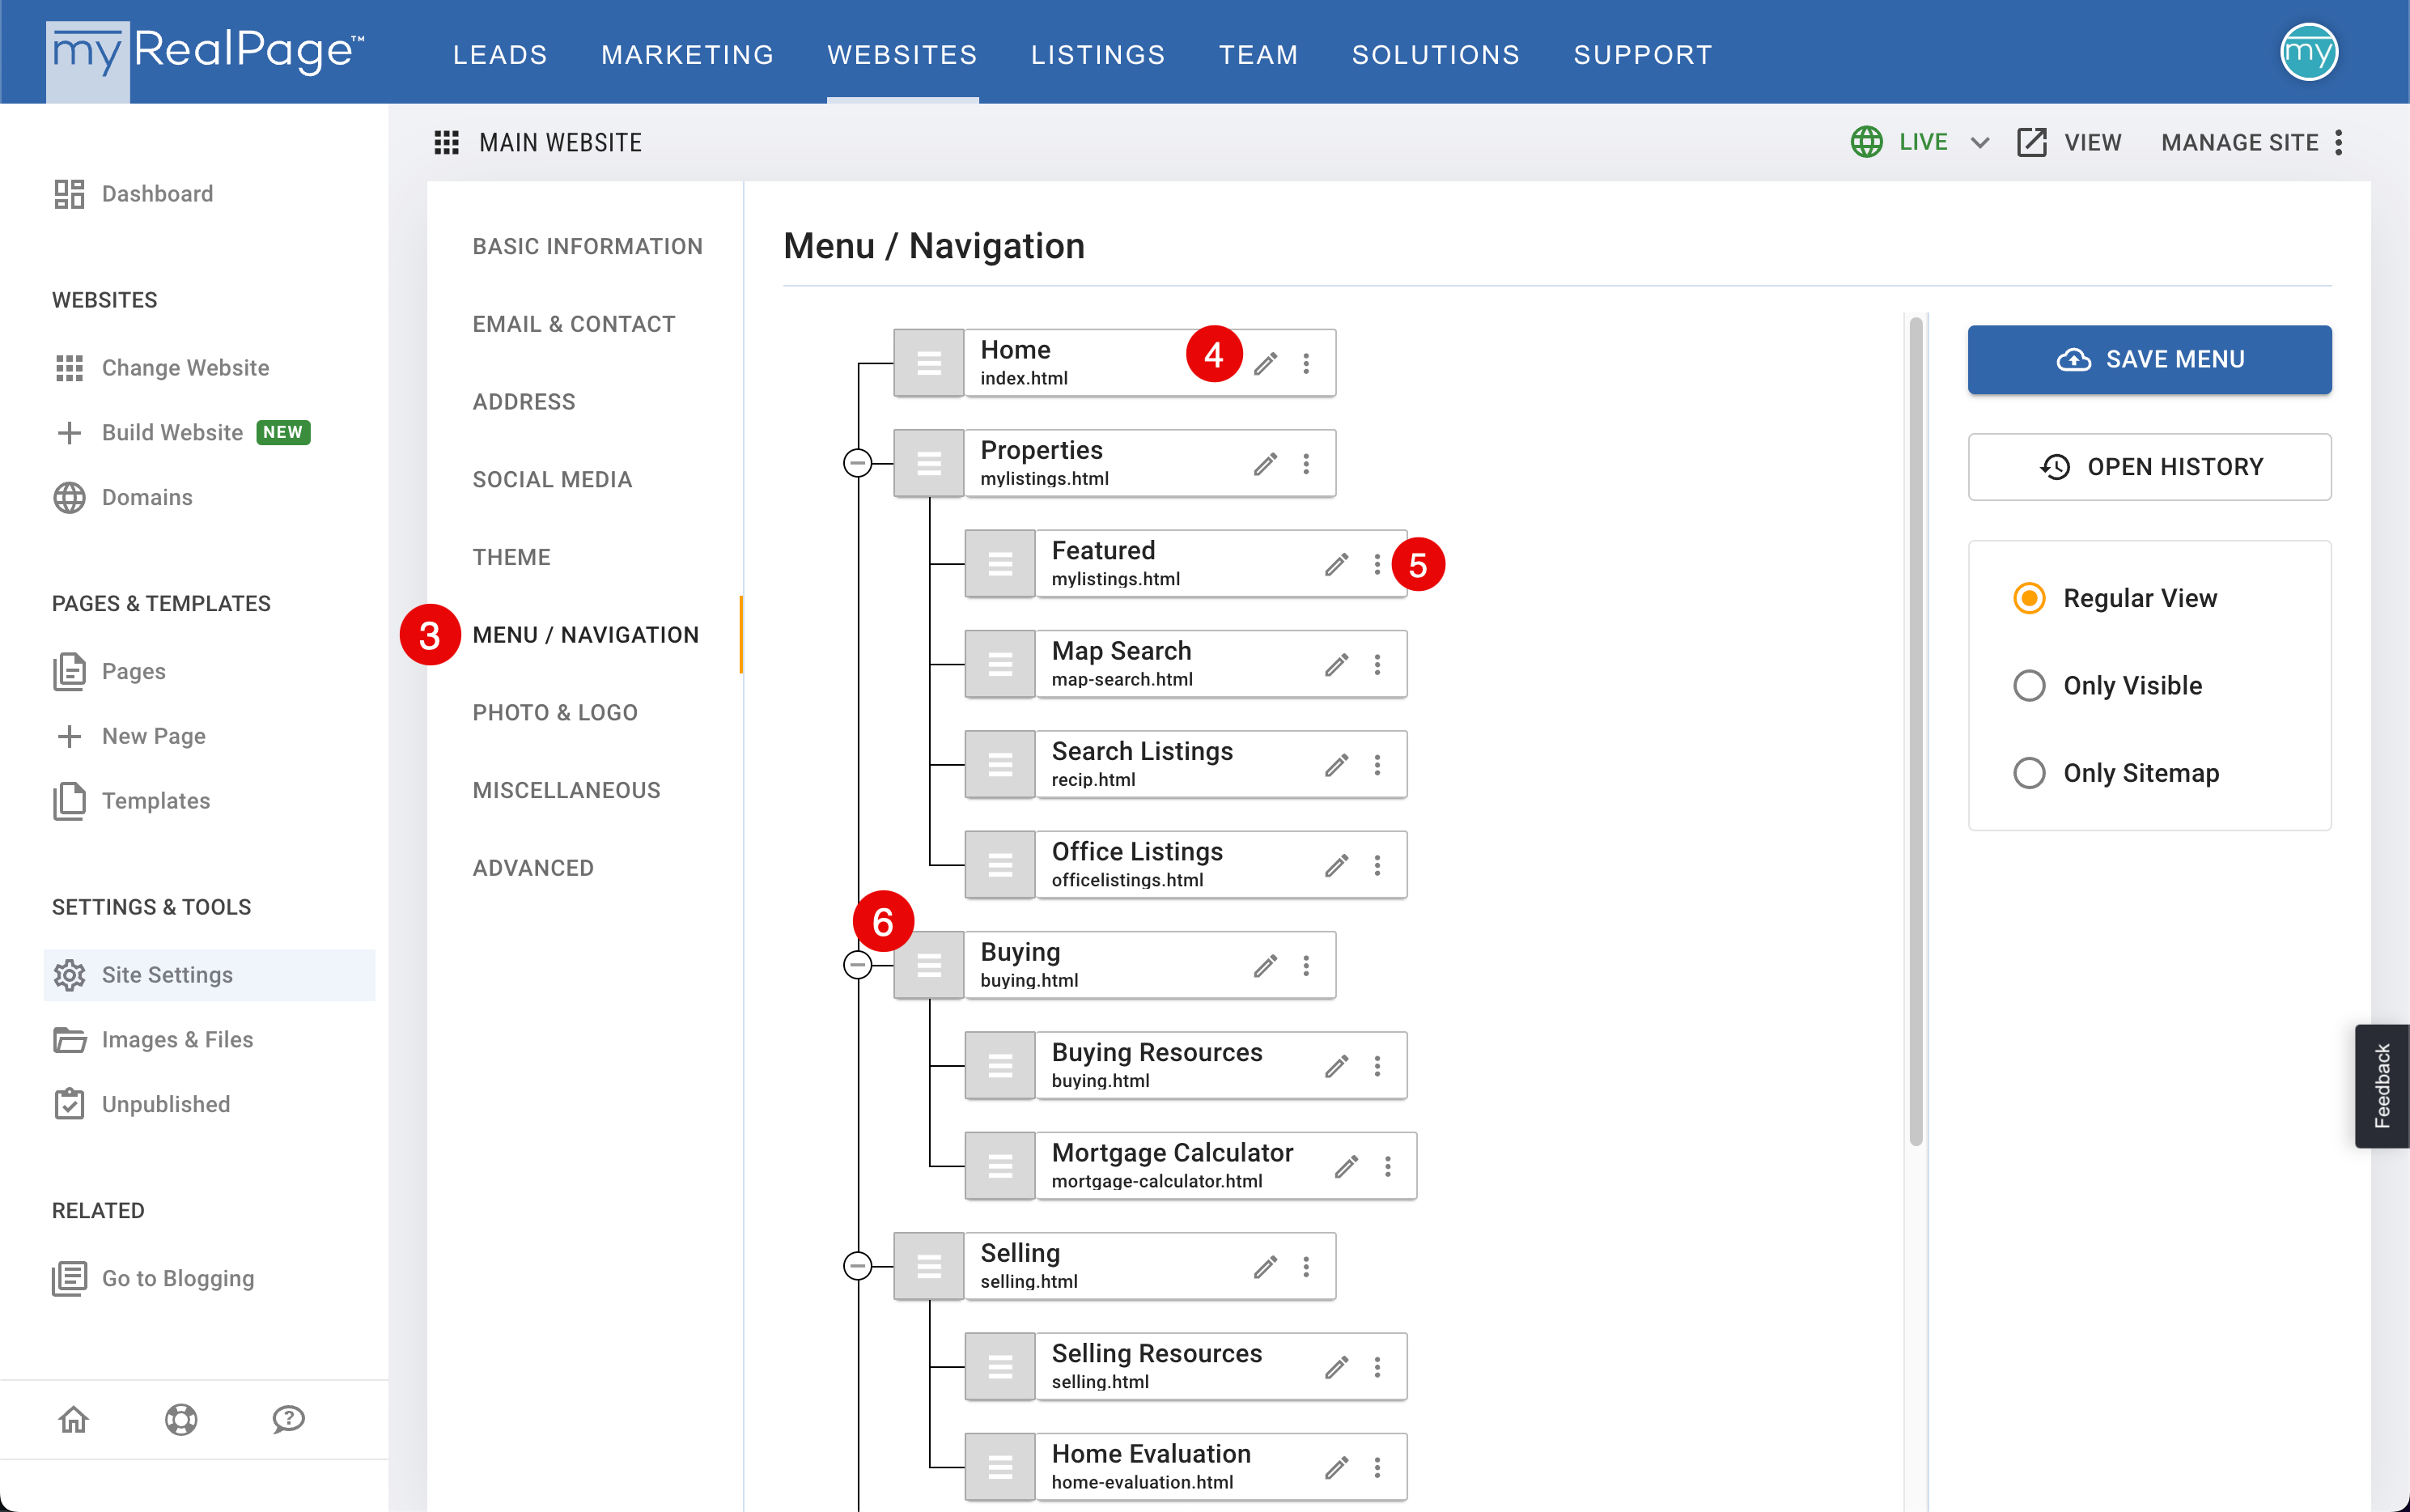Open Dashboard from the sidebar
2410x1512 pixels.
tap(133, 194)
